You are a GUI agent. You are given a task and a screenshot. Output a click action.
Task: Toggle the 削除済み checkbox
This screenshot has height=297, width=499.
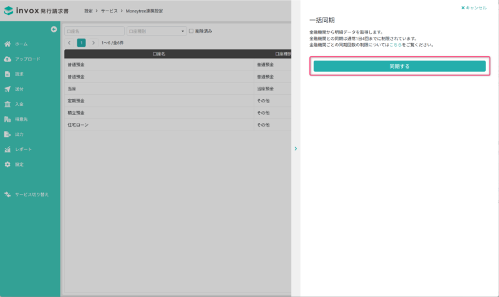tap(191, 31)
